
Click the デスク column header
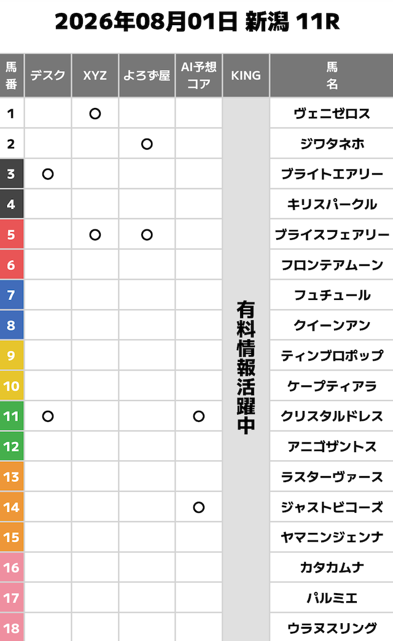[x=48, y=75]
